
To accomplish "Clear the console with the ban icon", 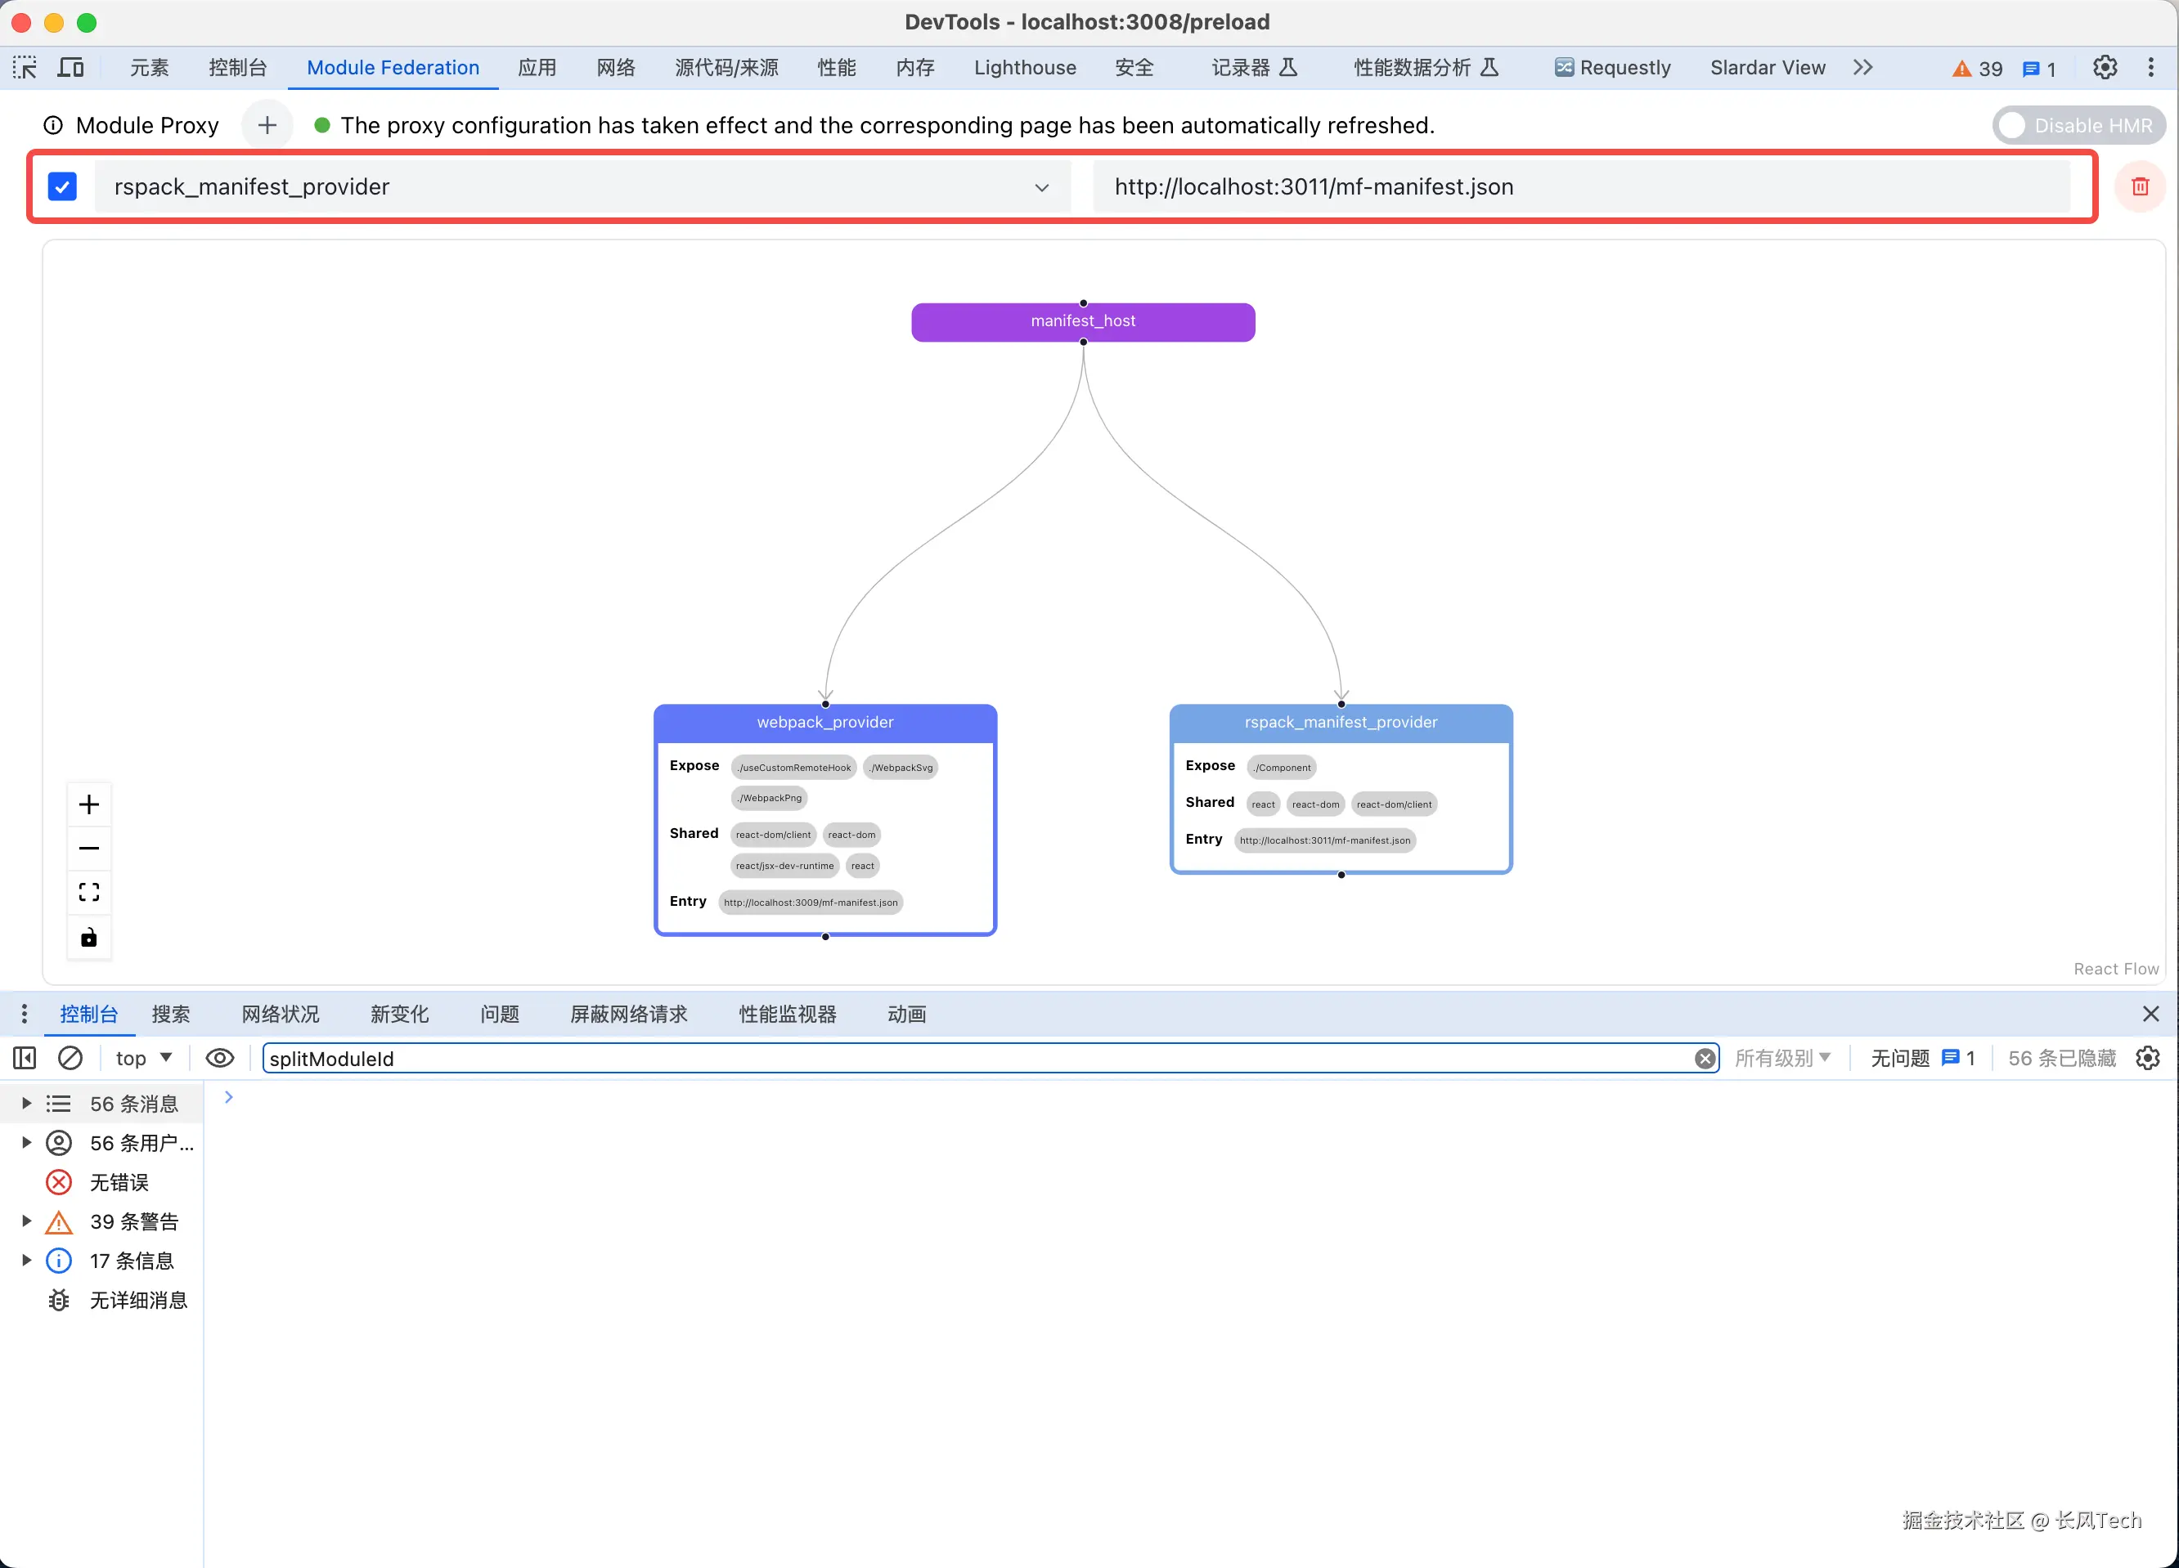I will coord(70,1057).
